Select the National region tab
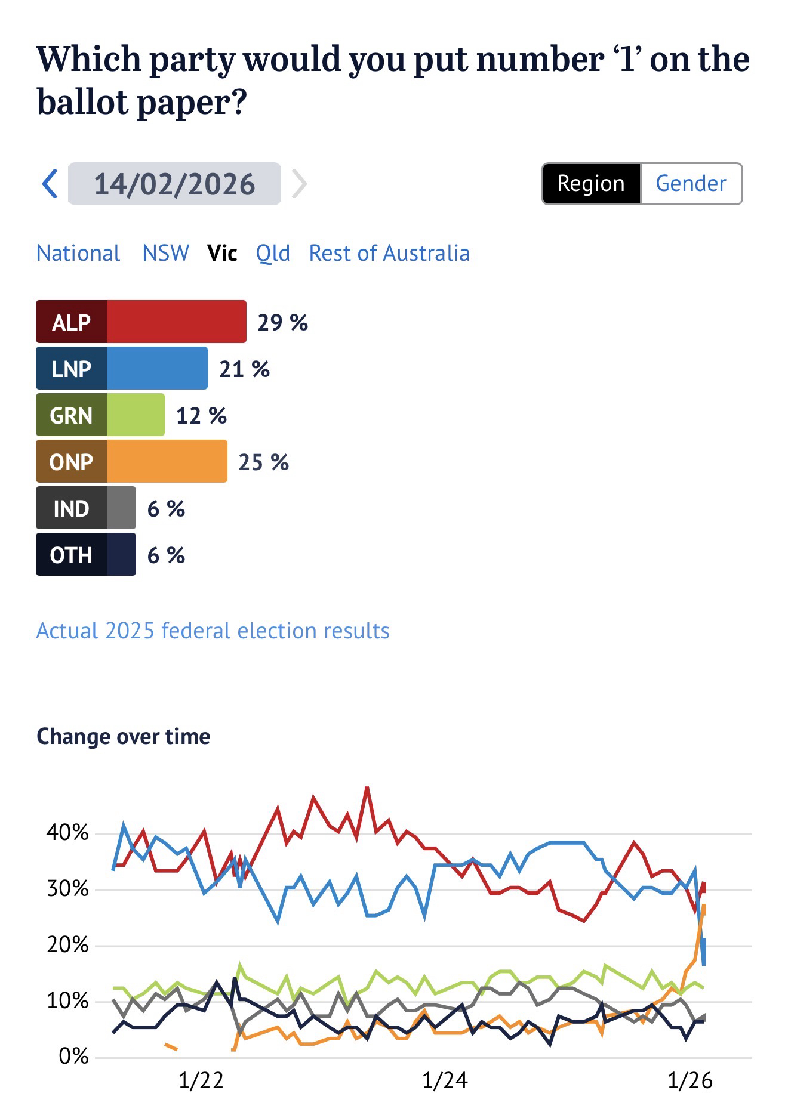 point(78,254)
